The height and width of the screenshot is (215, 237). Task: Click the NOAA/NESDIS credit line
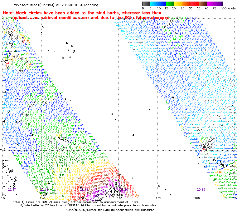(110, 210)
